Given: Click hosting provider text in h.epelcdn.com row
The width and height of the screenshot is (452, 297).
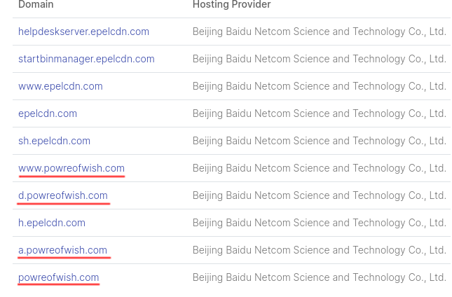Looking at the screenshot, I should click(319, 223).
